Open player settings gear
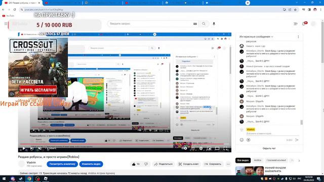This screenshot has height=182, width=324. (201, 148)
